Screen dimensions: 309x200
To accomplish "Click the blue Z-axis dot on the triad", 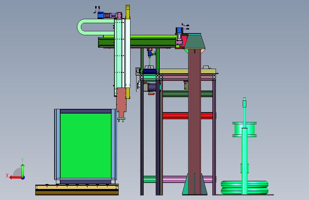I will (23, 178).
